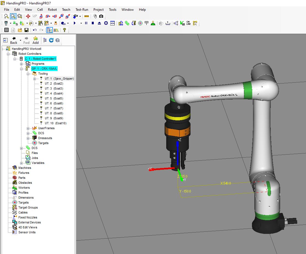Expand the UserFrames tree node

(28, 128)
